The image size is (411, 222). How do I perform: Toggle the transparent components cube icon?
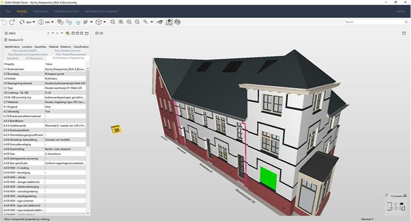coord(69,22)
